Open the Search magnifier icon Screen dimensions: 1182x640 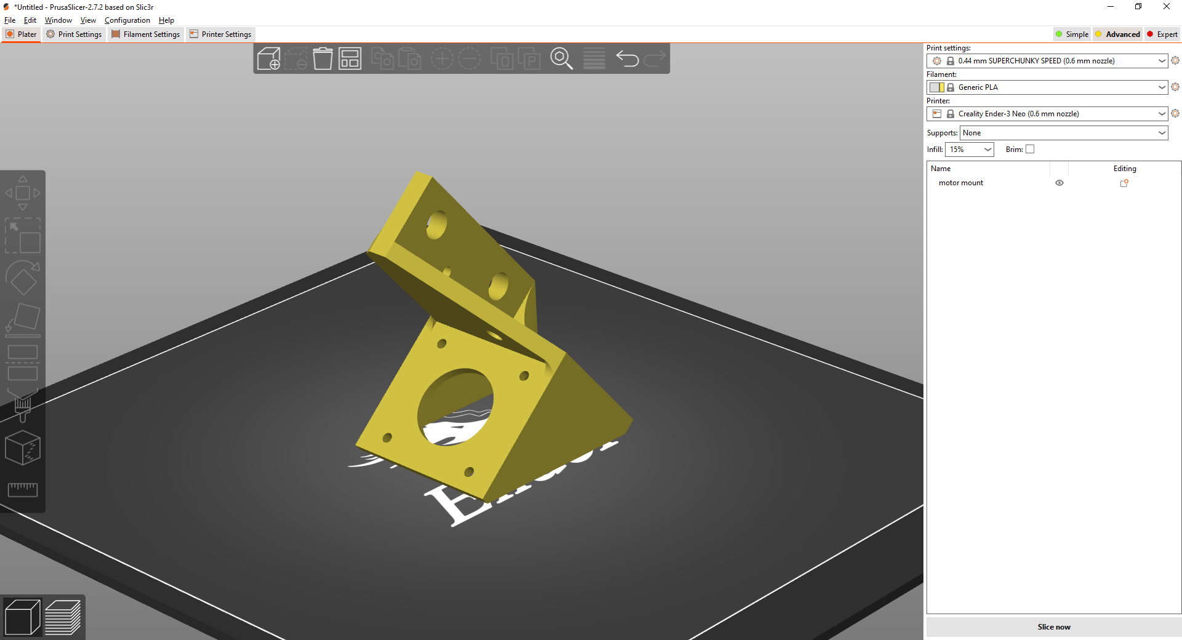tap(561, 58)
